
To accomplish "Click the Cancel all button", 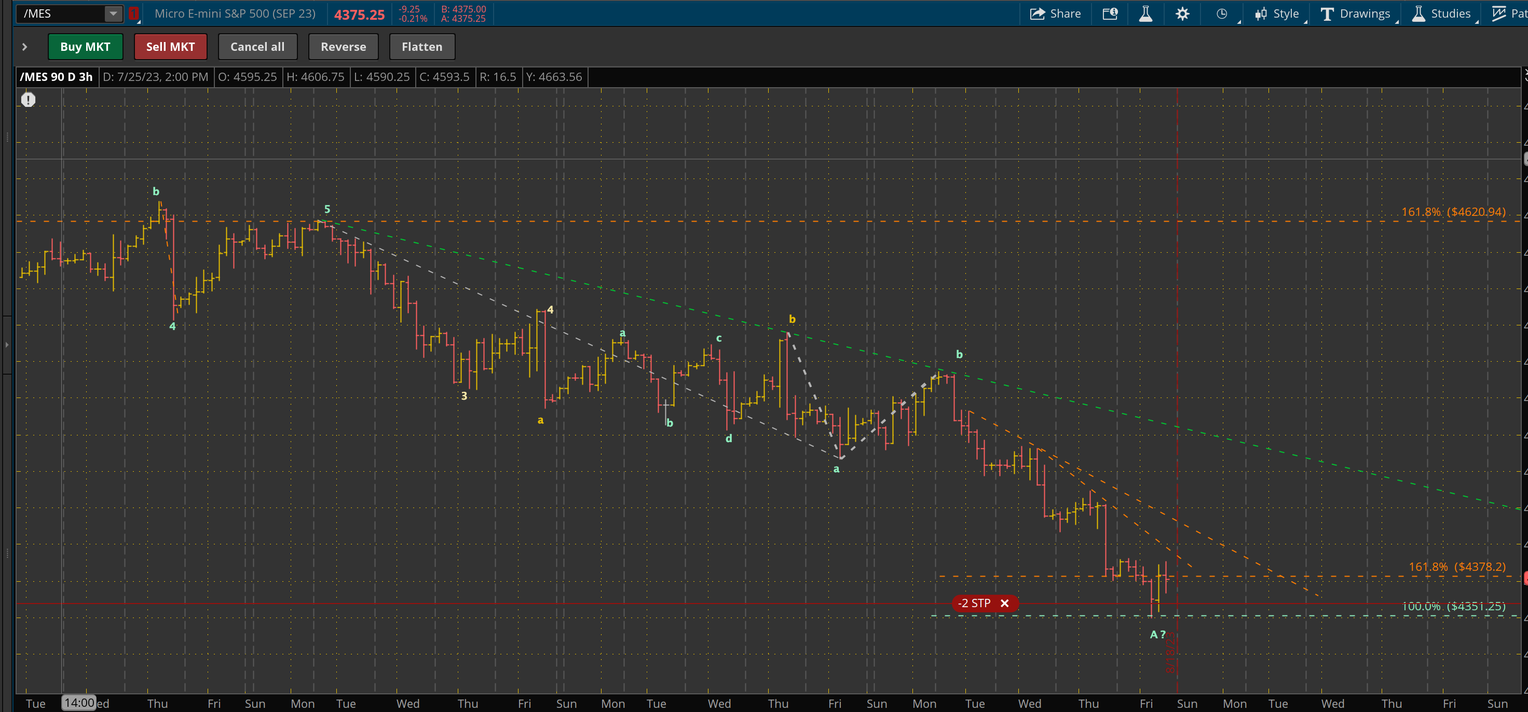I will point(257,47).
